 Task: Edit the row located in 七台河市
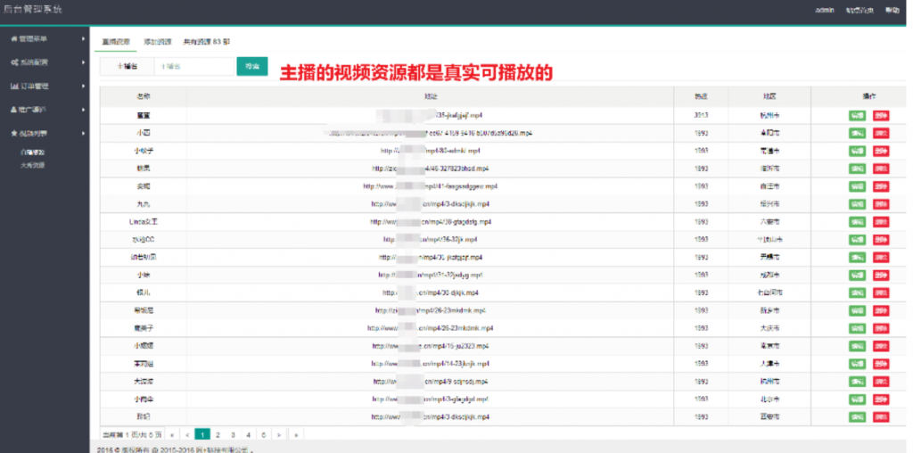857,292
